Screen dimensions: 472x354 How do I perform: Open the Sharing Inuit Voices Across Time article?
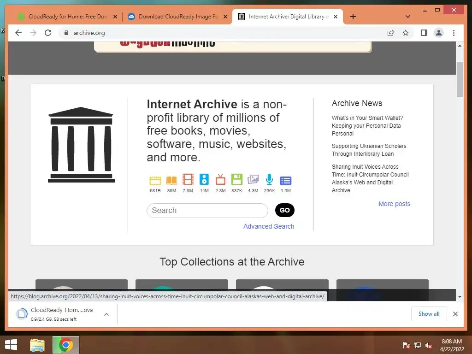(370, 178)
